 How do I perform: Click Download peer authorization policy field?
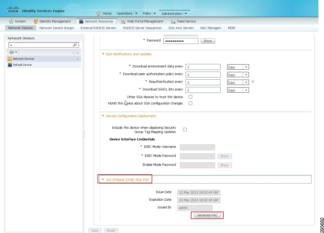click(203, 75)
